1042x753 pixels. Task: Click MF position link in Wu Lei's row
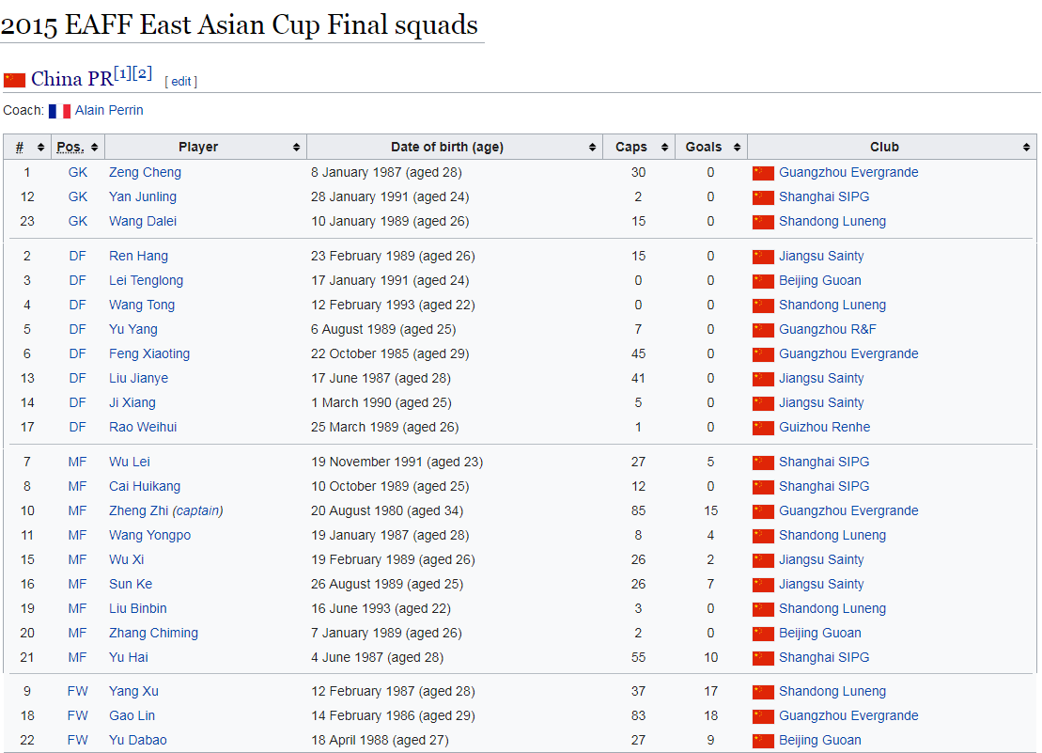pyautogui.click(x=78, y=462)
